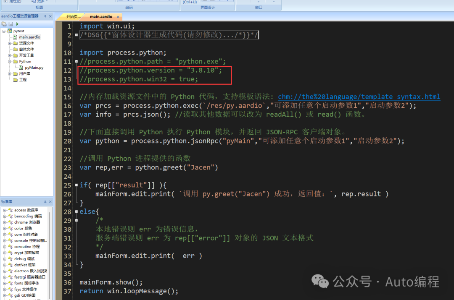Toggle auto-hide pin on 标准库 panel
This screenshot has height=300, width=454.
pyautogui.click(x=45, y=202)
